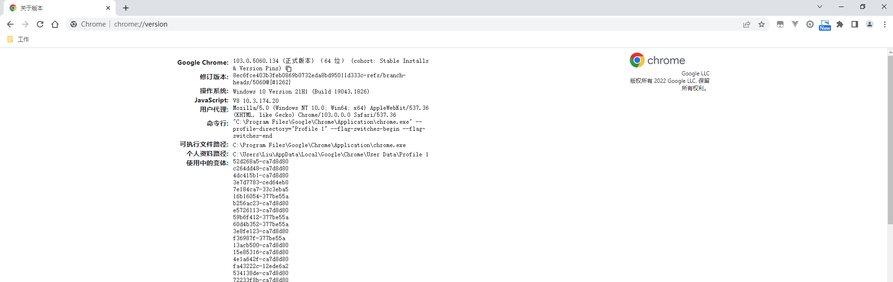This screenshot has width=893, height=282.
Task: Open the profile avatar menu
Action: (x=870, y=24)
